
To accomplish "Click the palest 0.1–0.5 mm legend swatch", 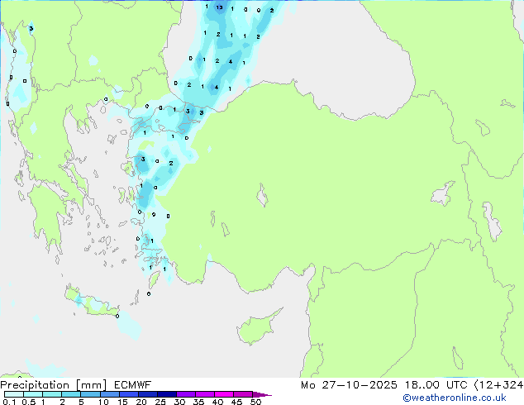I will point(14,394).
